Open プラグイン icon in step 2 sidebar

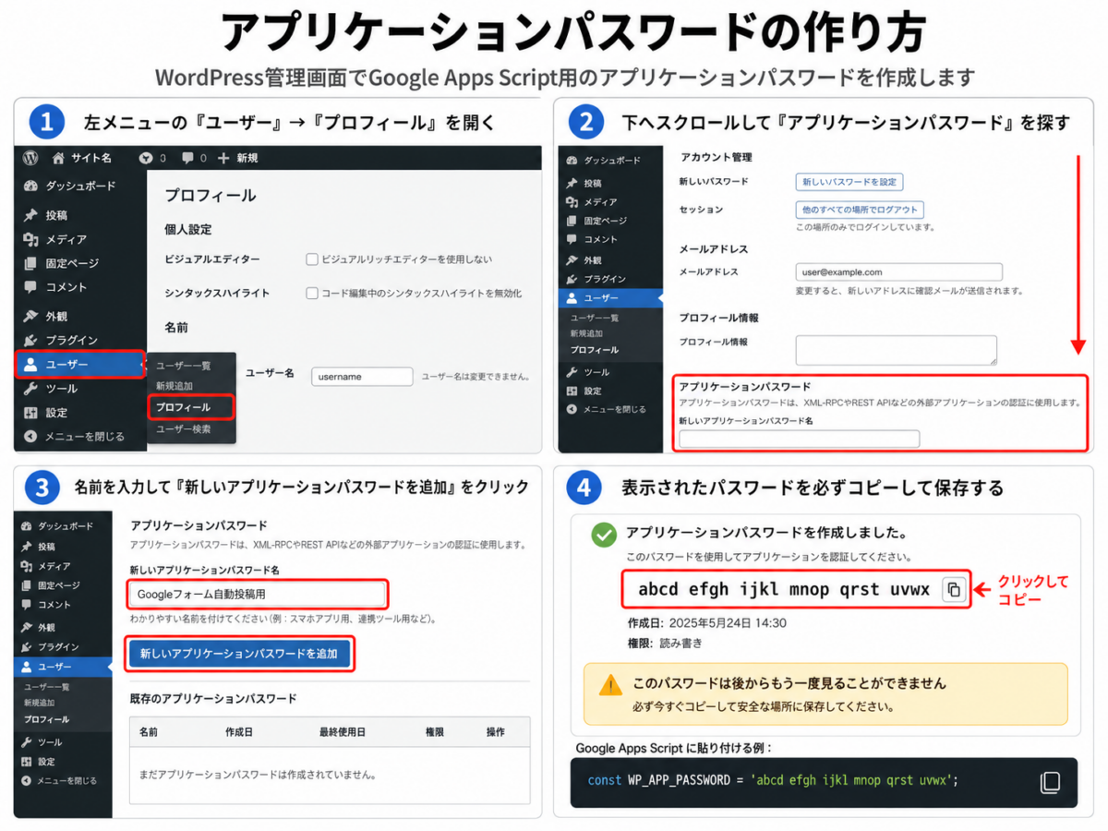pos(572,278)
